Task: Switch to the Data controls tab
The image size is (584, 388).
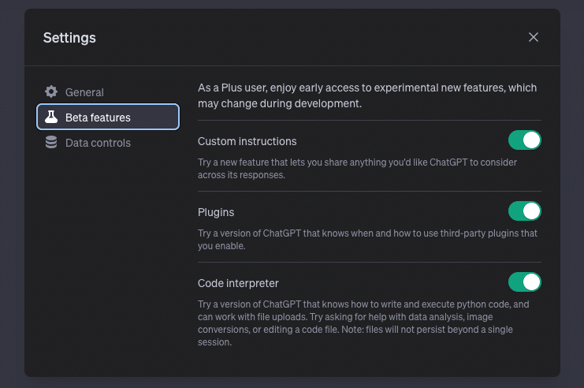Action: [98, 143]
